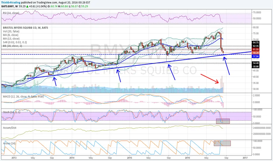Click the 0.0000 MACD scale value
Viewport: 273px width, 161px height.
(x=256, y=102)
